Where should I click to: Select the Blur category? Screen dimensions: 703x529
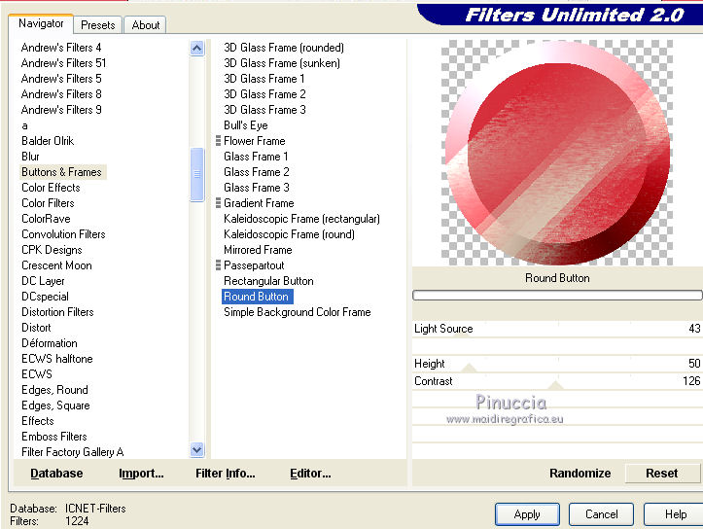tap(30, 157)
